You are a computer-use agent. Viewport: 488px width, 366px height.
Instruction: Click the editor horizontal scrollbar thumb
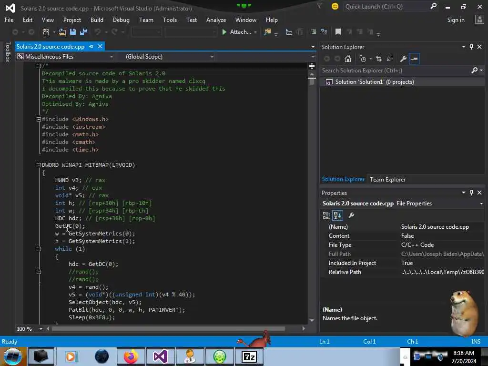168,329
